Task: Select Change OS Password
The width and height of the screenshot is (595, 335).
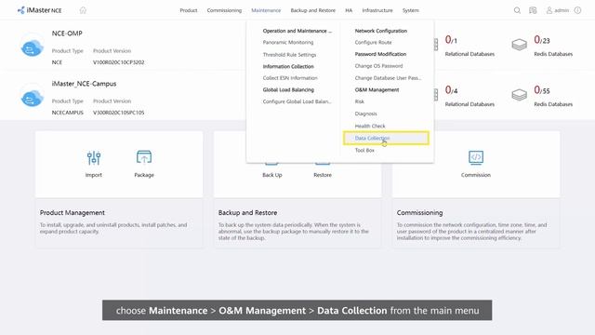Action: click(x=378, y=66)
